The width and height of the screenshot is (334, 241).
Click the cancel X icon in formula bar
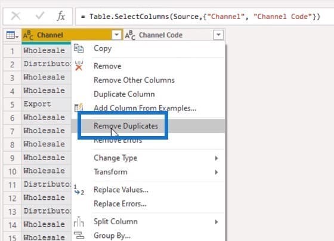pos(16,16)
